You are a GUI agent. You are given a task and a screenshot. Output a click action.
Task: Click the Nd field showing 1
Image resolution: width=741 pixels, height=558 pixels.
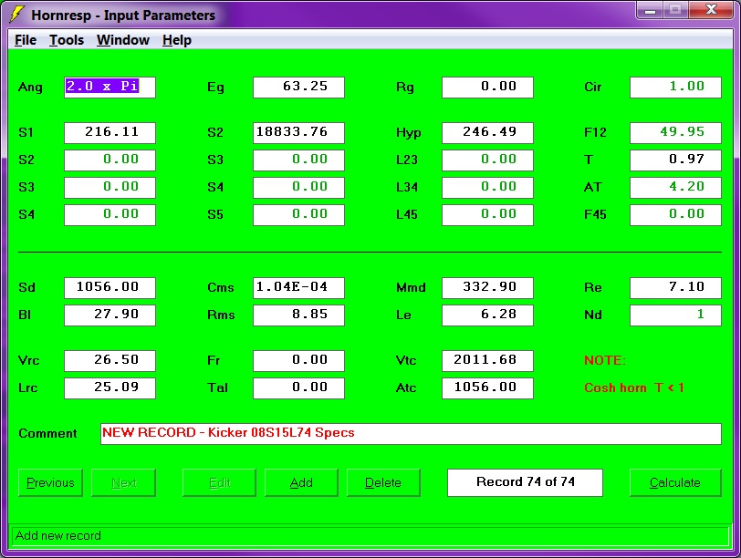pyautogui.click(x=676, y=315)
